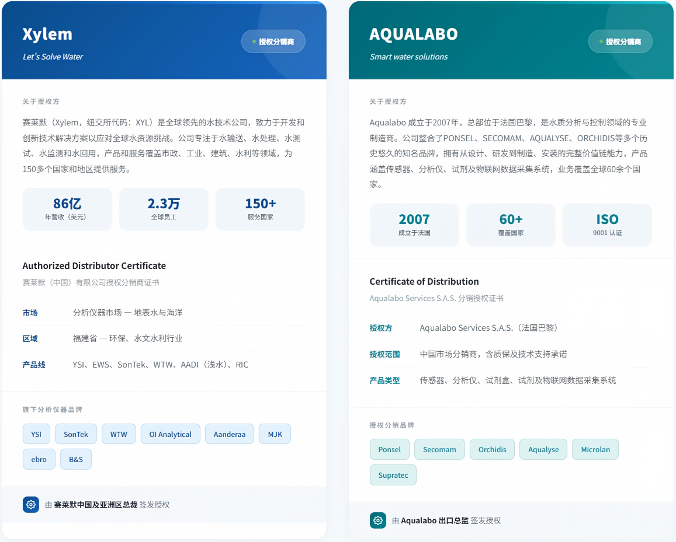Click the Aqualabo 出口总监 signer text
The height and width of the screenshot is (542, 676).
pos(435,520)
